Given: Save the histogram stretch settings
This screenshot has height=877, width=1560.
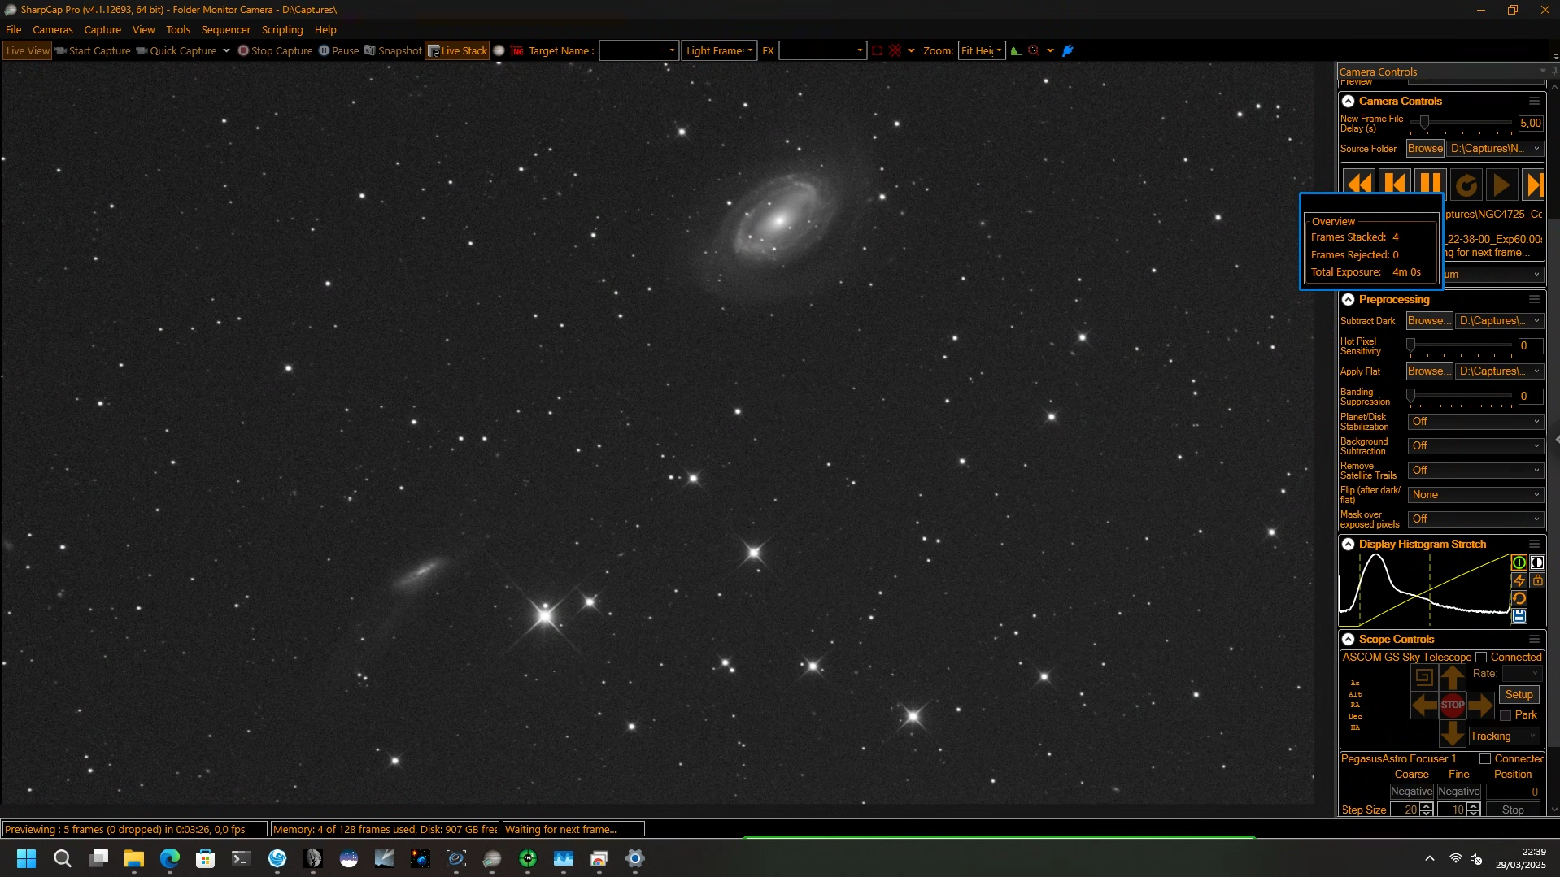Looking at the screenshot, I should coord(1519,616).
